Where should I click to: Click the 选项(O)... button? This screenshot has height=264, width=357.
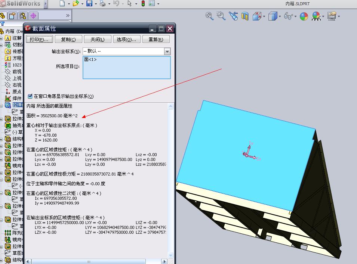pos(127,39)
